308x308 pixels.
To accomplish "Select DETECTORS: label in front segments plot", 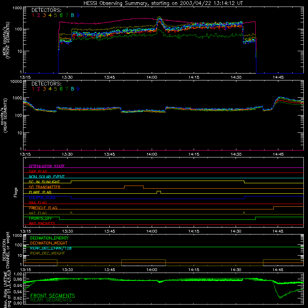I will (46, 10).
